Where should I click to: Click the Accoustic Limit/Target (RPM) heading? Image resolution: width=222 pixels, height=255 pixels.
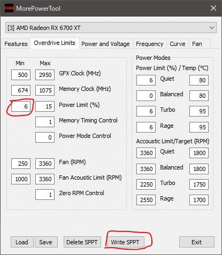[x=173, y=141]
